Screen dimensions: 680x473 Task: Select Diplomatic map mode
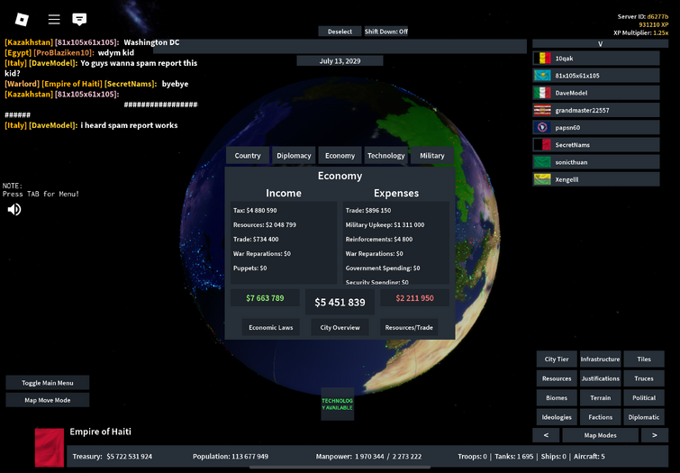pos(644,417)
